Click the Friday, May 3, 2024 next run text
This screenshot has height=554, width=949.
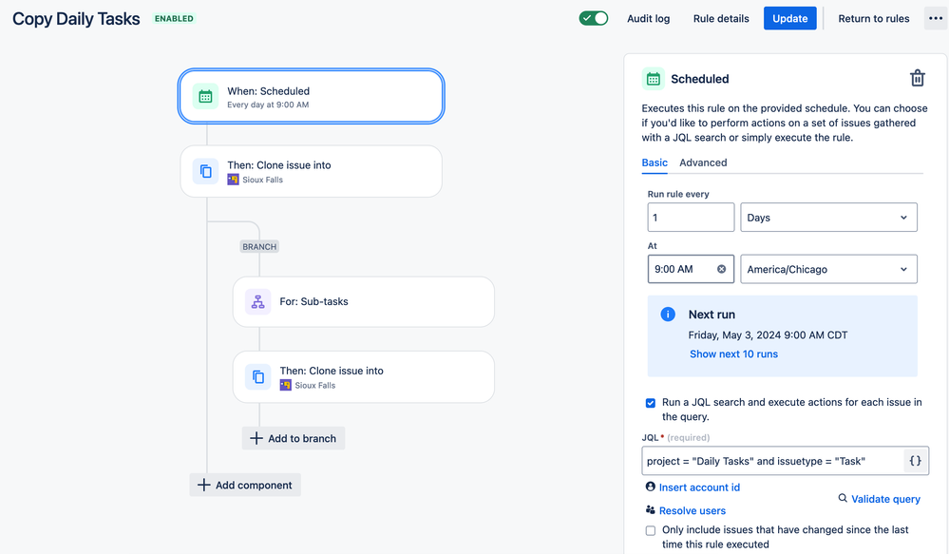[x=768, y=334]
